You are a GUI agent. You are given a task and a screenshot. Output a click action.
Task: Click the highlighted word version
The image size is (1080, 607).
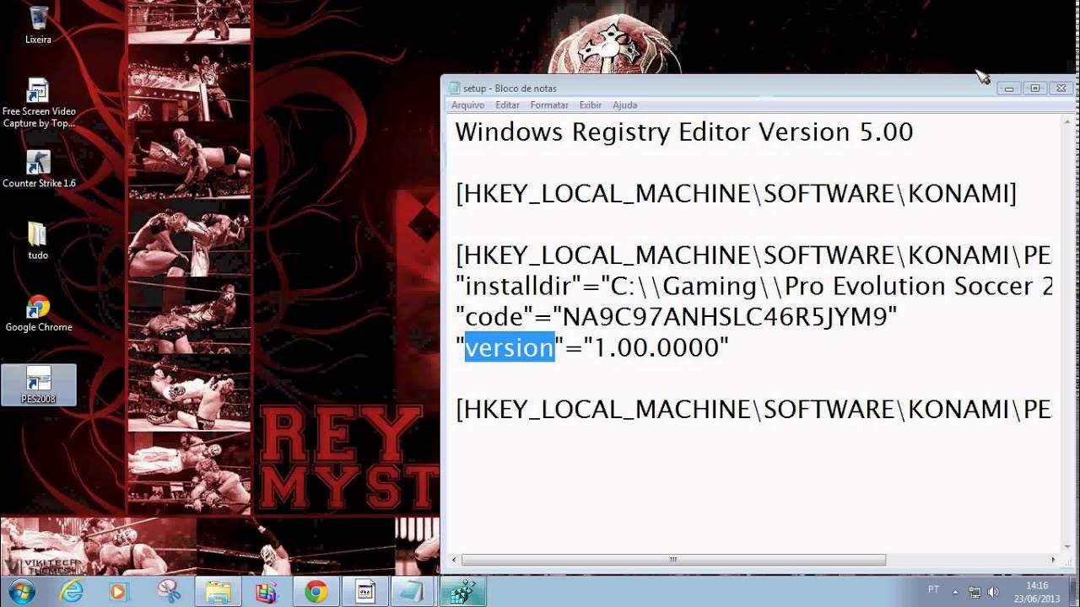tap(510, 347)
